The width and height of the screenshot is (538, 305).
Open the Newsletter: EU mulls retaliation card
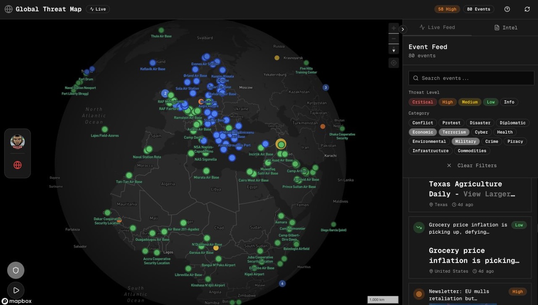pyautogui.click(x=470, y=294)
